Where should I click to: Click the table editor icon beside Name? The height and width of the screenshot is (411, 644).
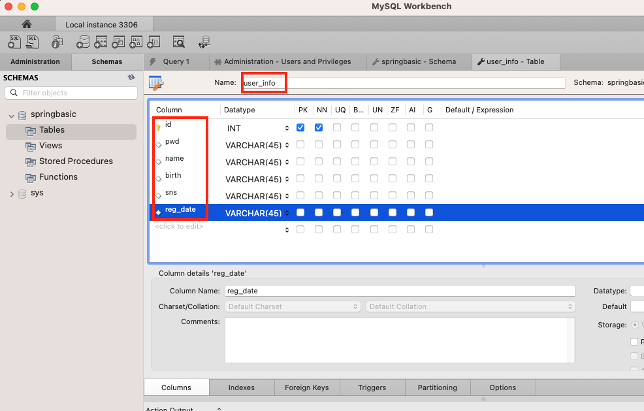(x=156, y=83)
